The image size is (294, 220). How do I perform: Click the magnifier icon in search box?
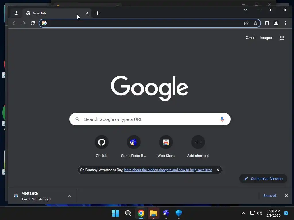coord(77,119)
